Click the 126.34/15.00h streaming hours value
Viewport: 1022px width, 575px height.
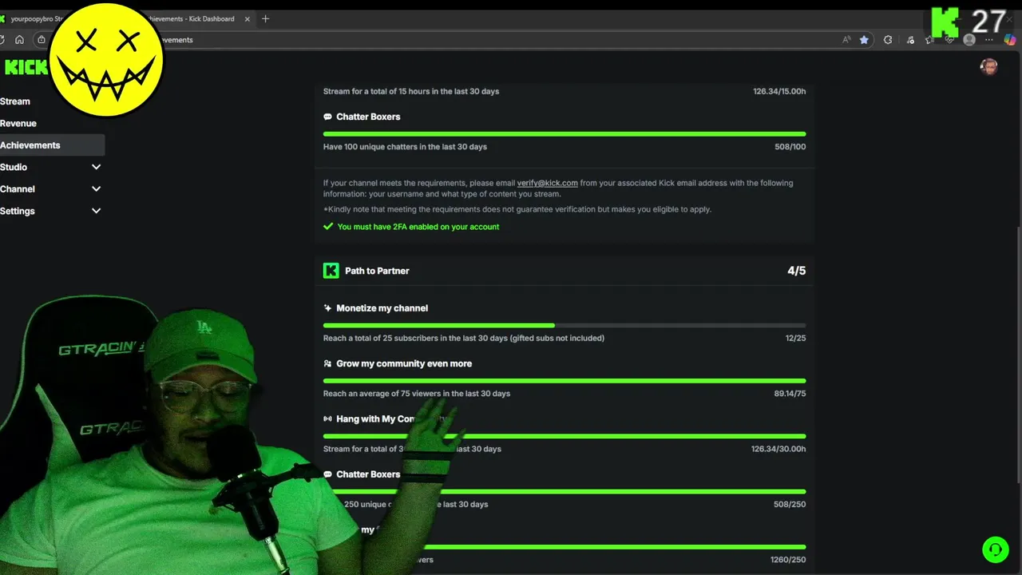(779, 91)
